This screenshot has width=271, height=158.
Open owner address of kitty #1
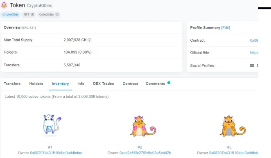tap(58, 153)
